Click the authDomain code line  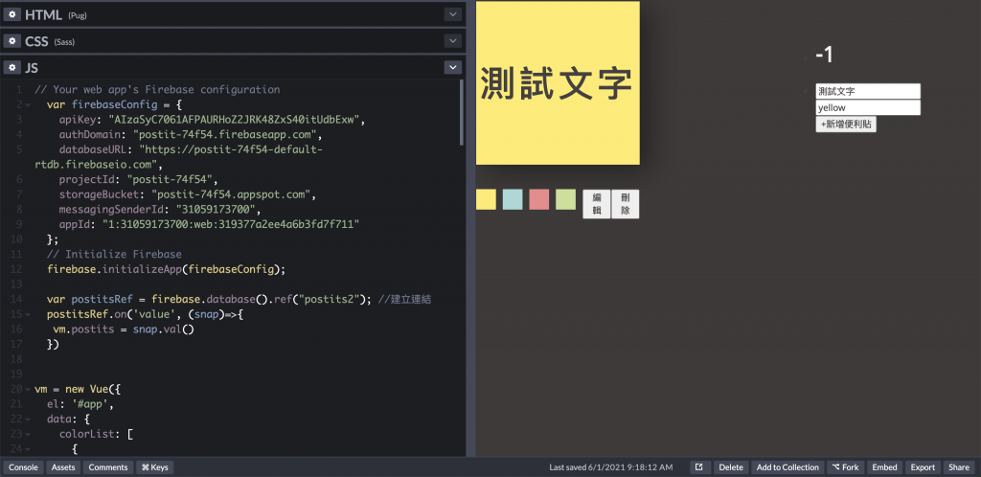pyautogui.click(x=191, y=134)
